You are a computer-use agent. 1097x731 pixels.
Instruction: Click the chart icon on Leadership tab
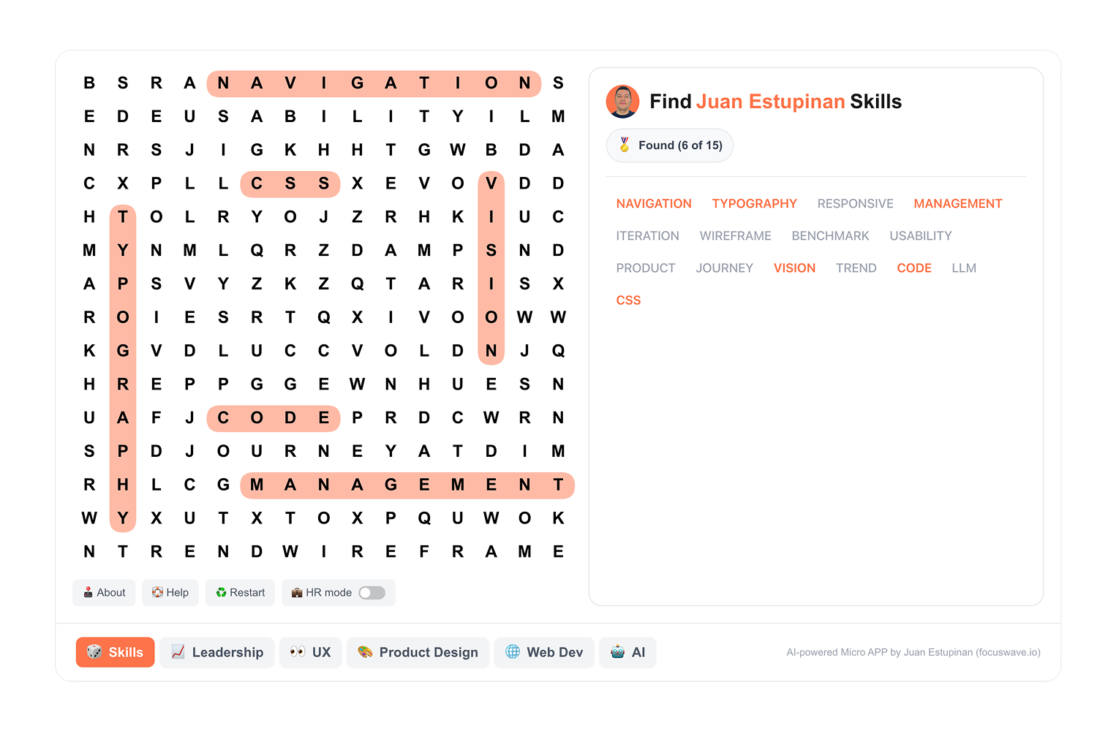(178, 652)
